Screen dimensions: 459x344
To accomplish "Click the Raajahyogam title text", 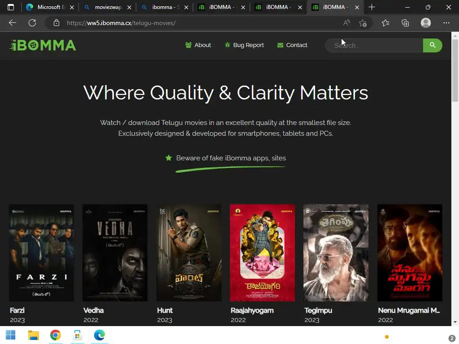I will 252,310.
